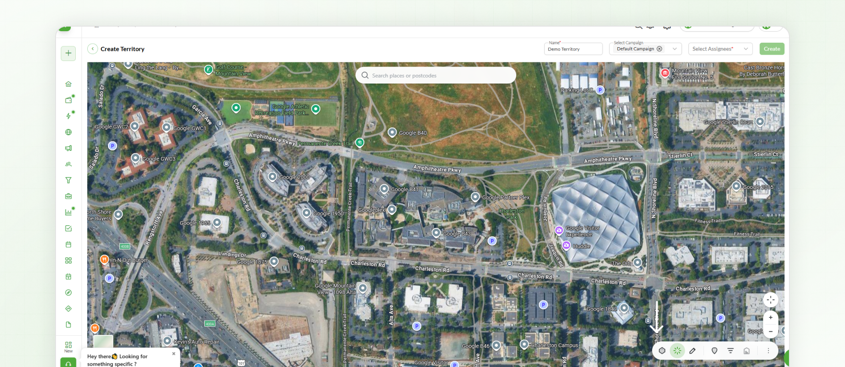The height and width of the screenshot is (367, 845).
Task: Open the briefcase sidebar icon
Action: 68,196
